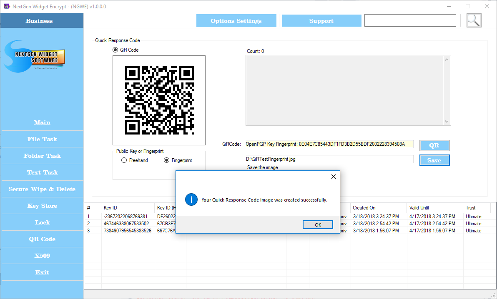Open the X509 sidebar section
Viewport: 497px width, 299px height.
point(42,256)
